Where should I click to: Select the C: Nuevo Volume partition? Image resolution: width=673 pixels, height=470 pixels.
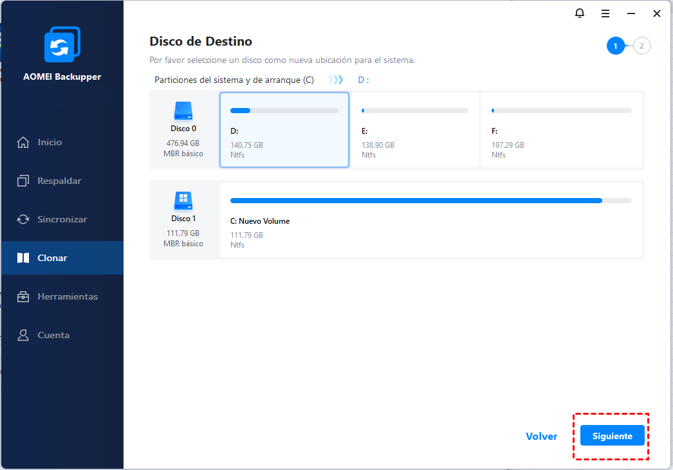pyautogui.click(x=431, y=220)
